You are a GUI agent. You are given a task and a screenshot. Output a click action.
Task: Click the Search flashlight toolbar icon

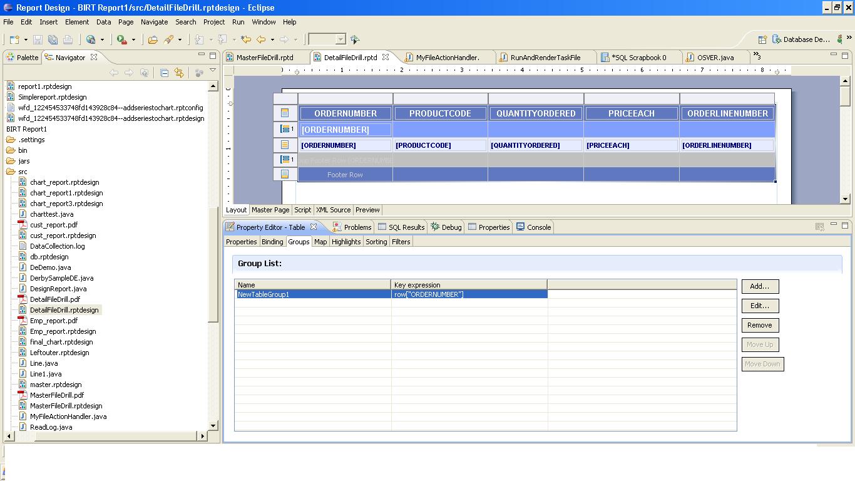(x=169, y=39)
